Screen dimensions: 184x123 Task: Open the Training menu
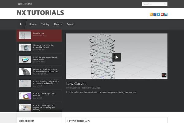[45, 24]
